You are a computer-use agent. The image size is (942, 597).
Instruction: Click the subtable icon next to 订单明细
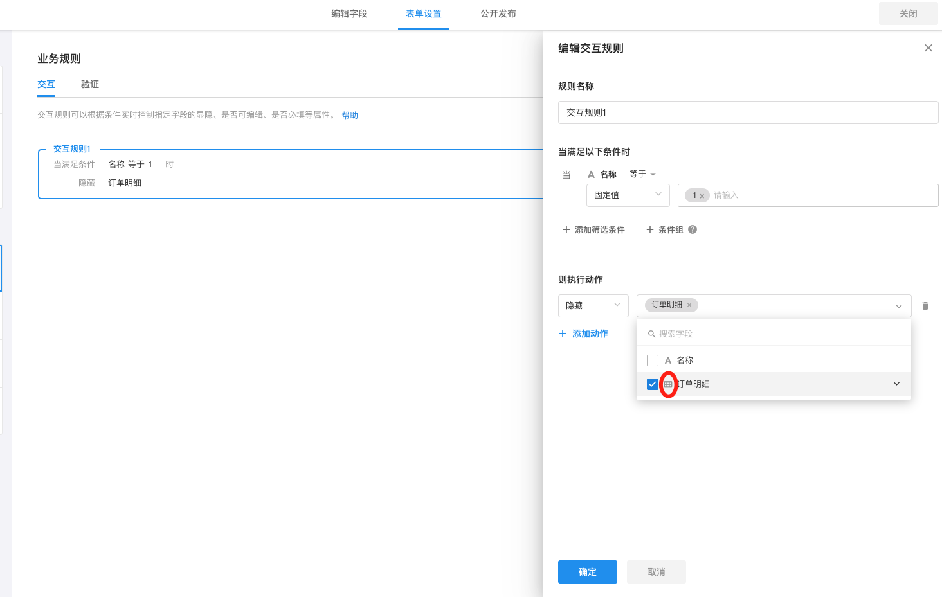click(668, 384)
